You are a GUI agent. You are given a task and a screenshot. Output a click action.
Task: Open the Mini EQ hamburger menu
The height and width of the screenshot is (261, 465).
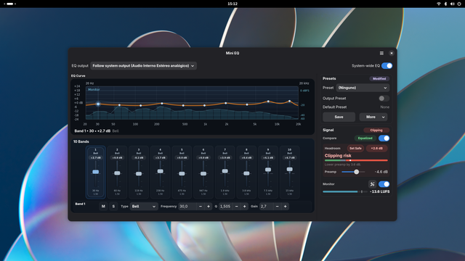pos(381,53)
